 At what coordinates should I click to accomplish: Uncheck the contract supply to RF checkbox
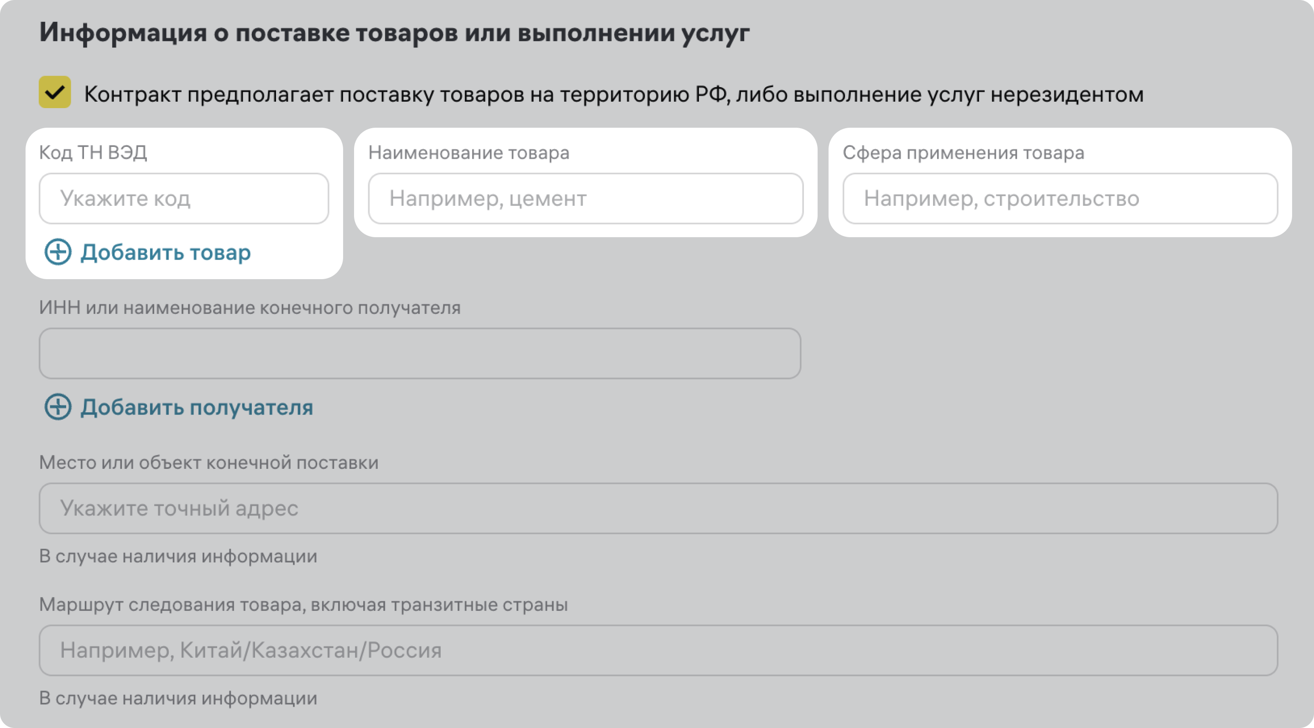[x=55, y=92]
